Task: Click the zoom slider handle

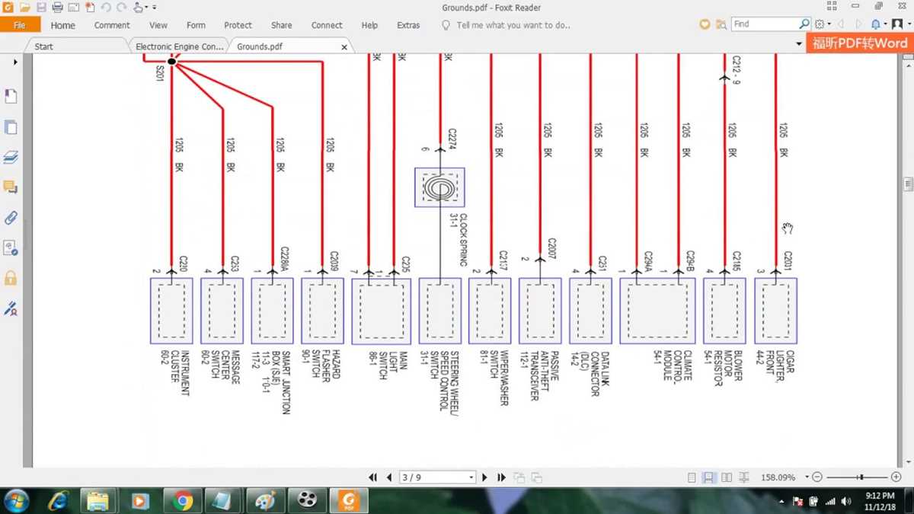Action: [861, 477]
